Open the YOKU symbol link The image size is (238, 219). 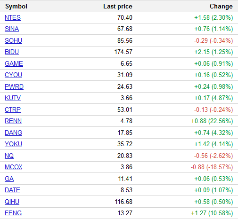point(13,144)
